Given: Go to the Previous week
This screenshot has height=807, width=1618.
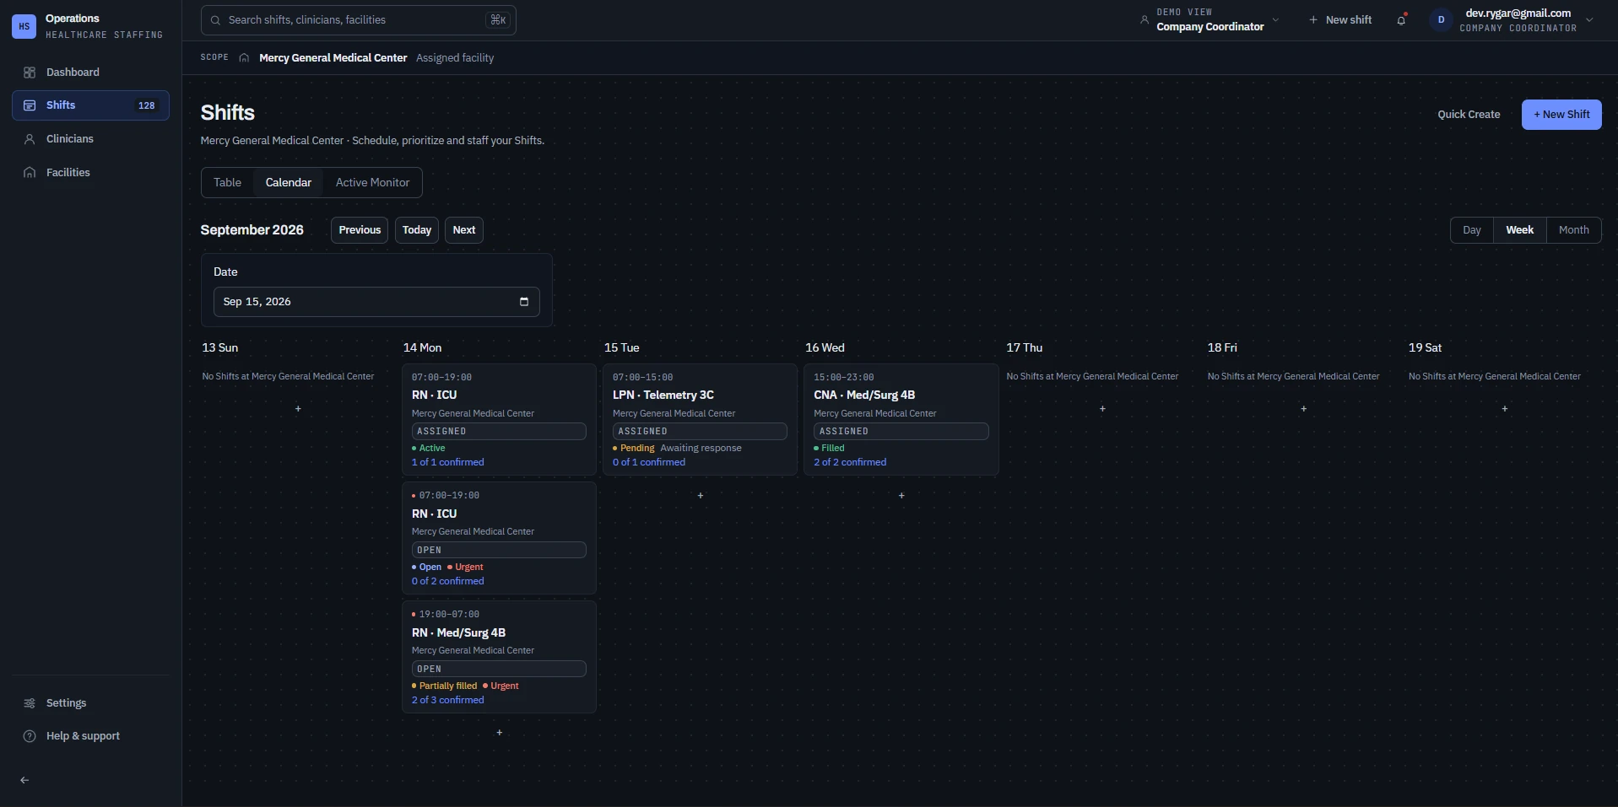Looking at the screenshot, I should 360,230.
